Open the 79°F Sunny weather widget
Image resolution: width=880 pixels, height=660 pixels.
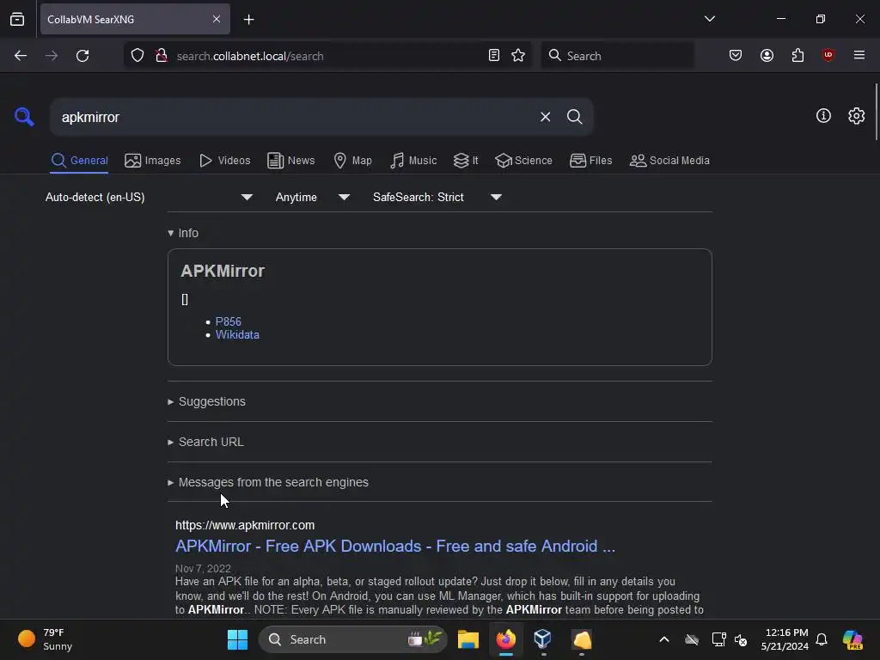point(46,639)
